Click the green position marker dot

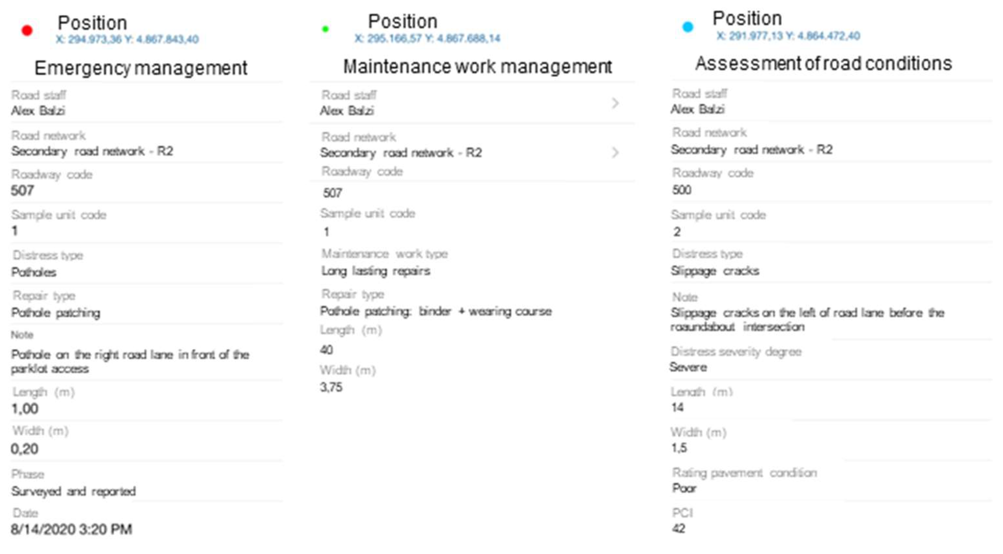326,29
